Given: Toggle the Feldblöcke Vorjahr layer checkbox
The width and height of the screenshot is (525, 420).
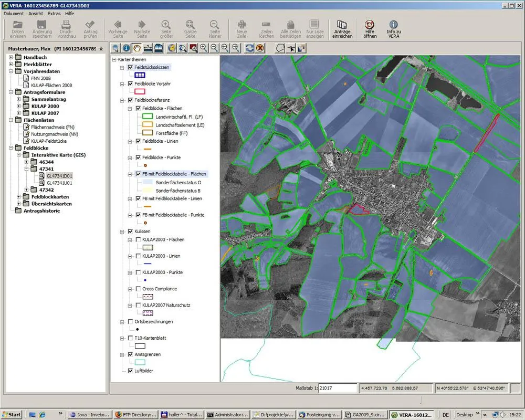Looking at the screenshot, I should coord(130,83).
